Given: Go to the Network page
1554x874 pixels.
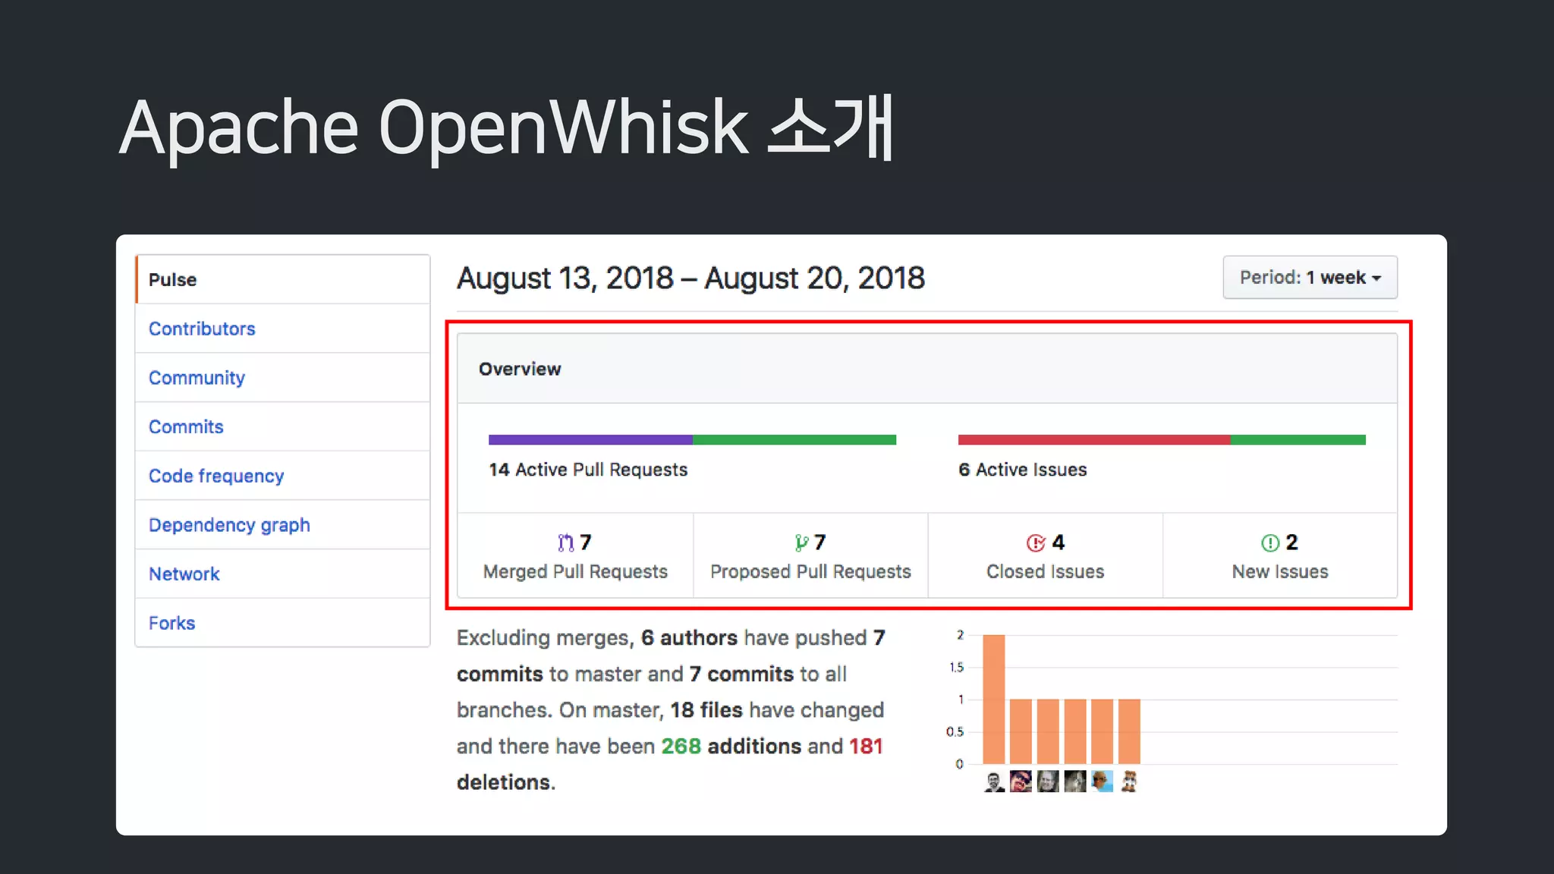Looking at the screenshot, I should pos(184,574).
